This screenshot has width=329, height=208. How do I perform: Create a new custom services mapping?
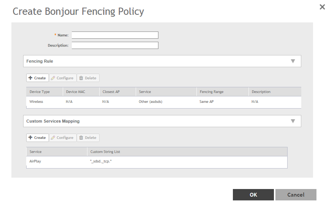[x=37, y=137]
